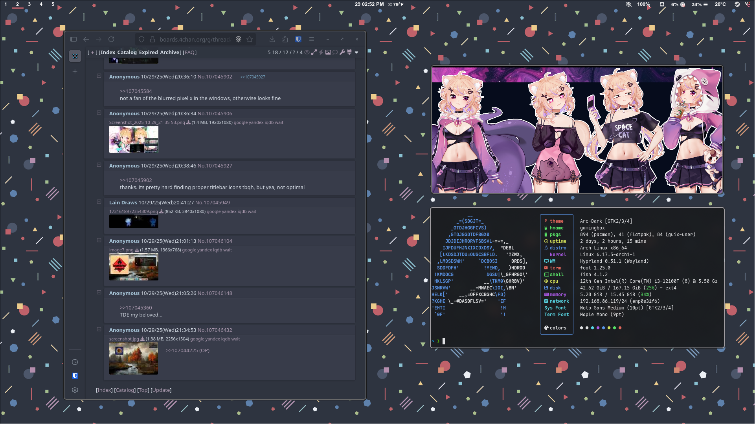
Task: Open the gallery image icon in header
Action: [328, 52]
